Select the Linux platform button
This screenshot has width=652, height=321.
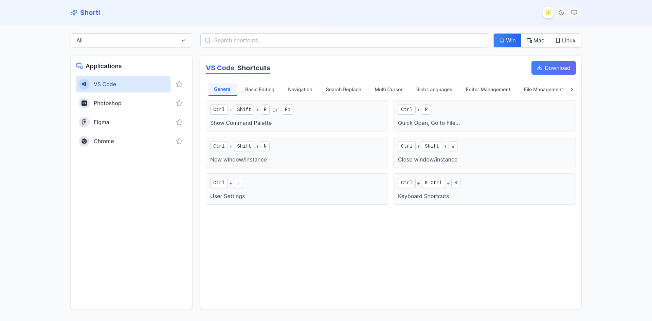(x=565, y=40)
